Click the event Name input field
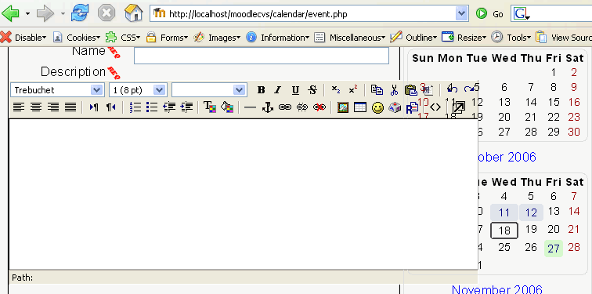 (x=262, y=56)
